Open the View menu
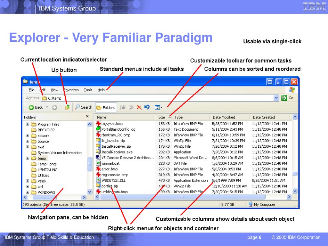 (x=54, y=90)
